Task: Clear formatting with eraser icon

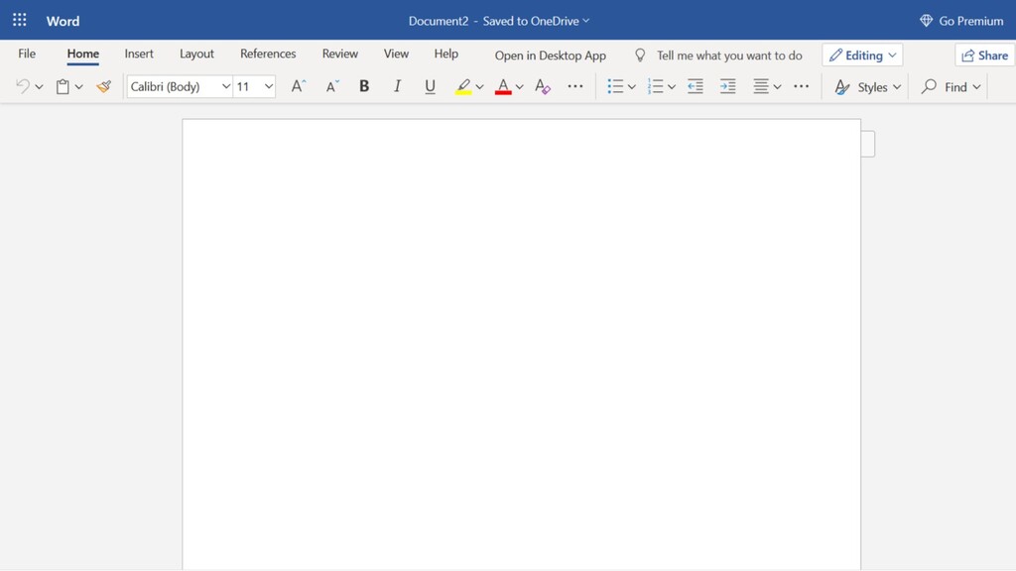Action: (543, 86)
